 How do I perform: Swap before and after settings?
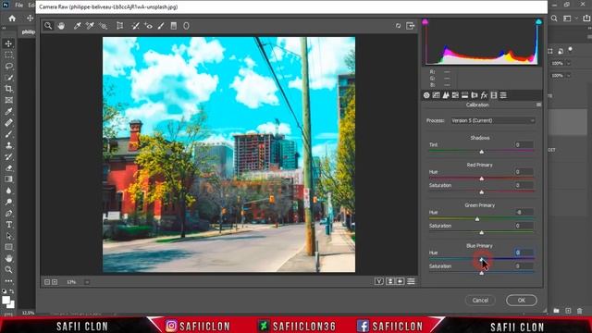pyautogui.click(x=390, y=281)
